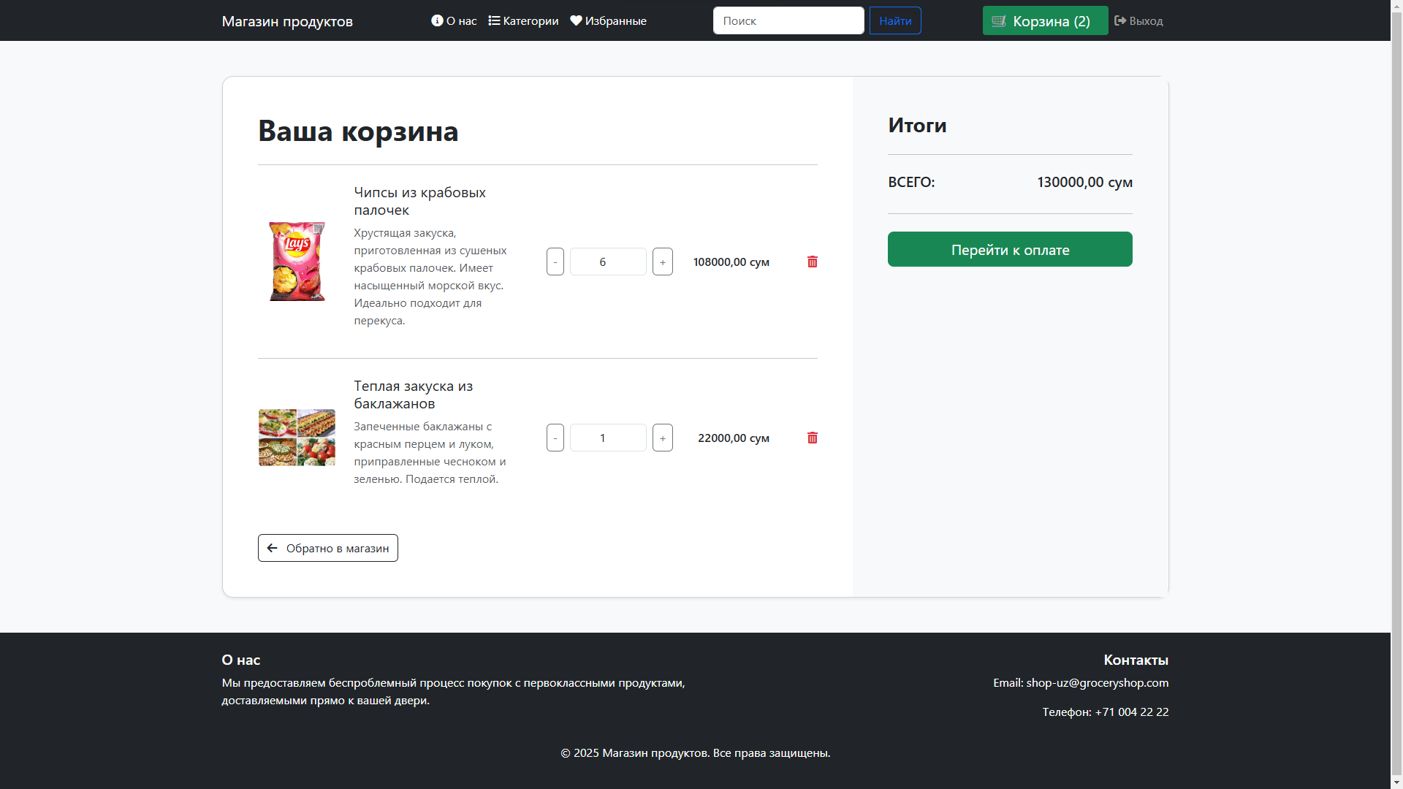This screenshot has width=1403, height=789.
Task: Click Обратно в магазин back button
Action: point(328,548)
